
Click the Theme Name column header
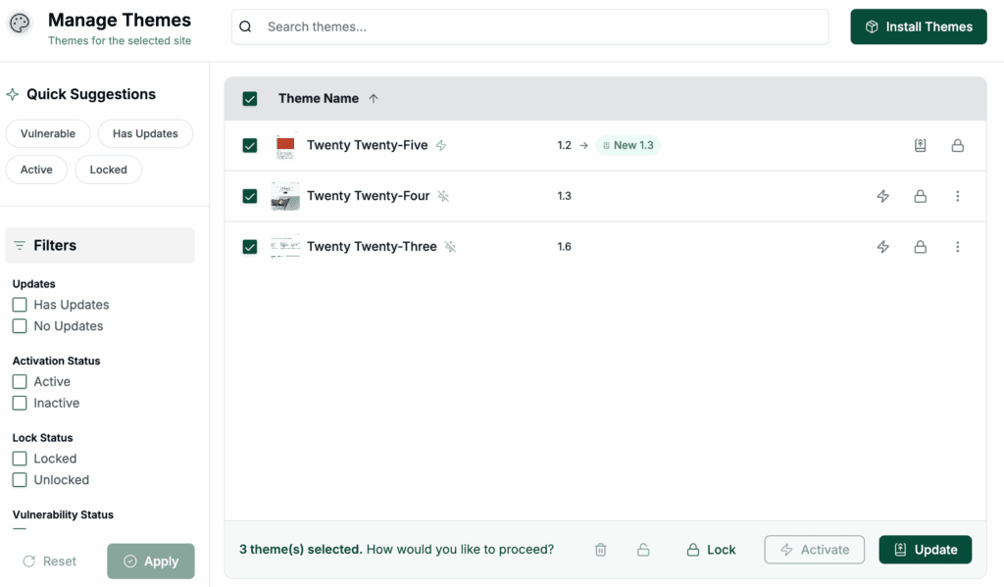[x=319, y=99]
